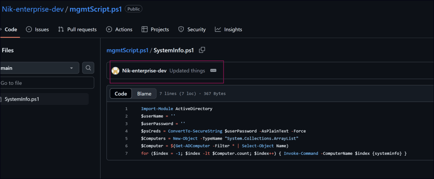Open the Nik-enterprise-dev owner link in header

click(33, 8)
